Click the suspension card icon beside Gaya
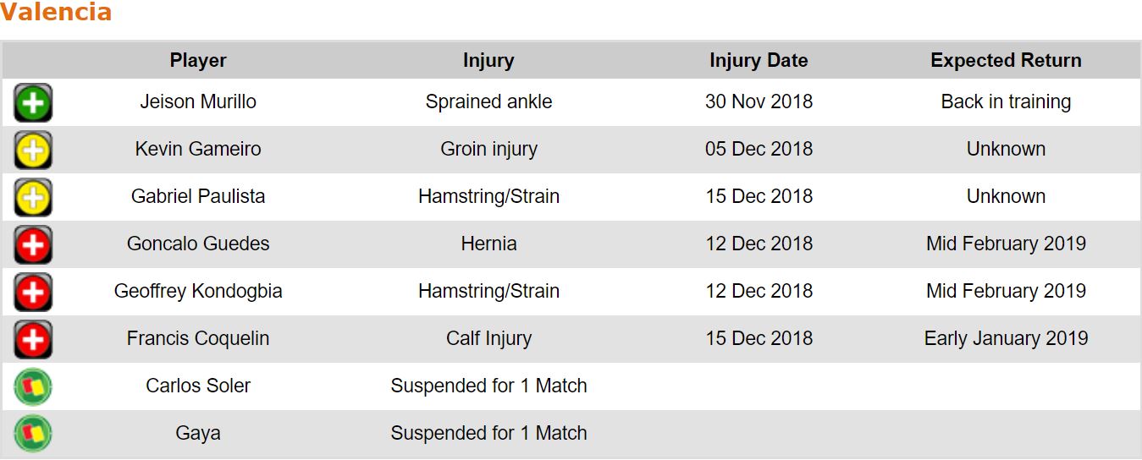This screenshot has height=460, width=1142. pos(33,434)
